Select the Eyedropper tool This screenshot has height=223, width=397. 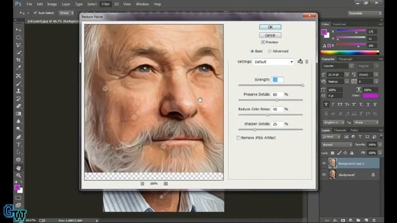pos(18,68)
